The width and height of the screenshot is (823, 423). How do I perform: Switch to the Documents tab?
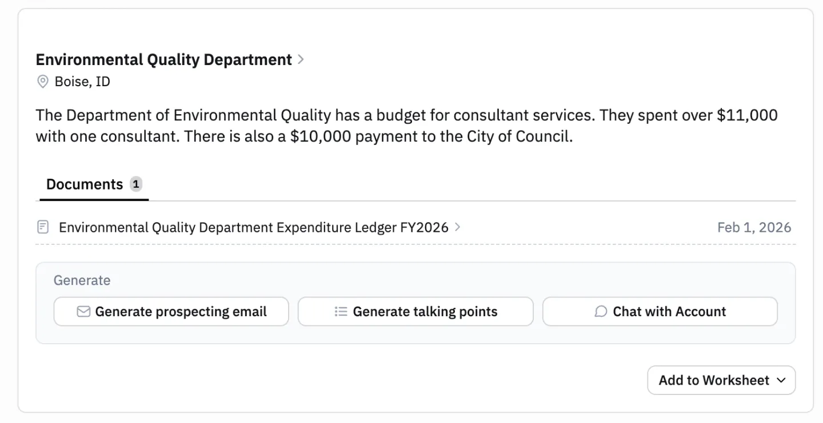coord(85,184)
